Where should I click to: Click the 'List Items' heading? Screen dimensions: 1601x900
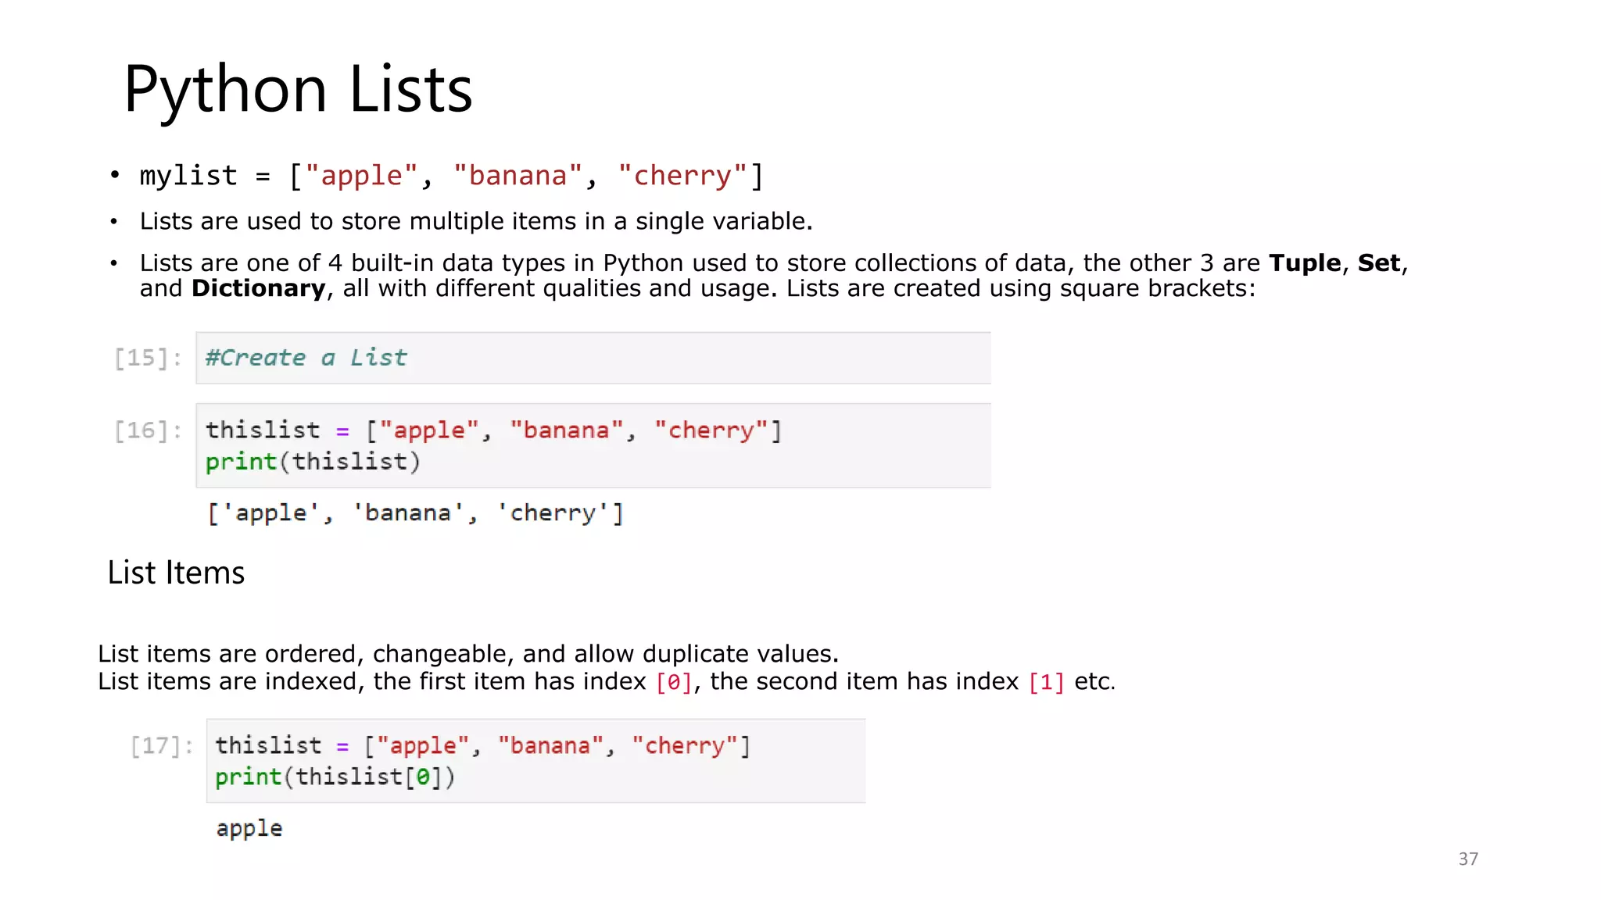[176, 573]
